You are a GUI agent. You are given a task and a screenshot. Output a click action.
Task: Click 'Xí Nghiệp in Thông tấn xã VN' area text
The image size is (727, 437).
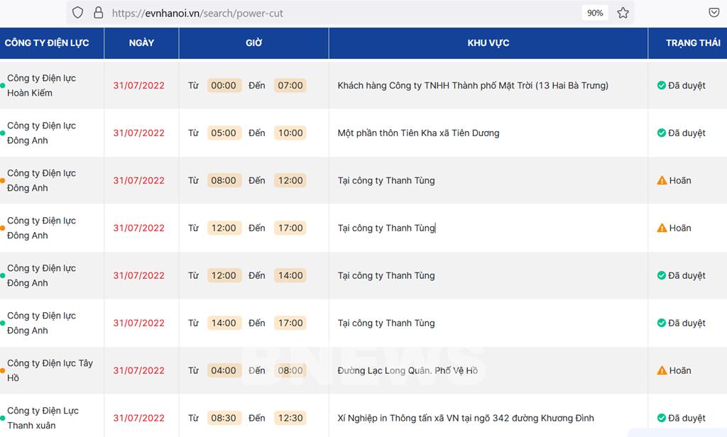click(466, 418)
